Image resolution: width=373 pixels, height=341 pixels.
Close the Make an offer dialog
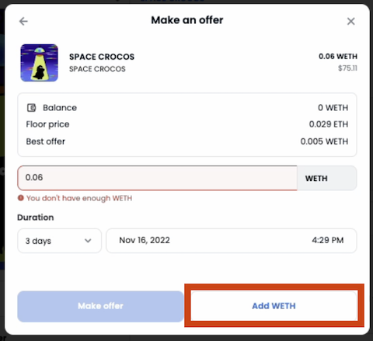point(350,21)
